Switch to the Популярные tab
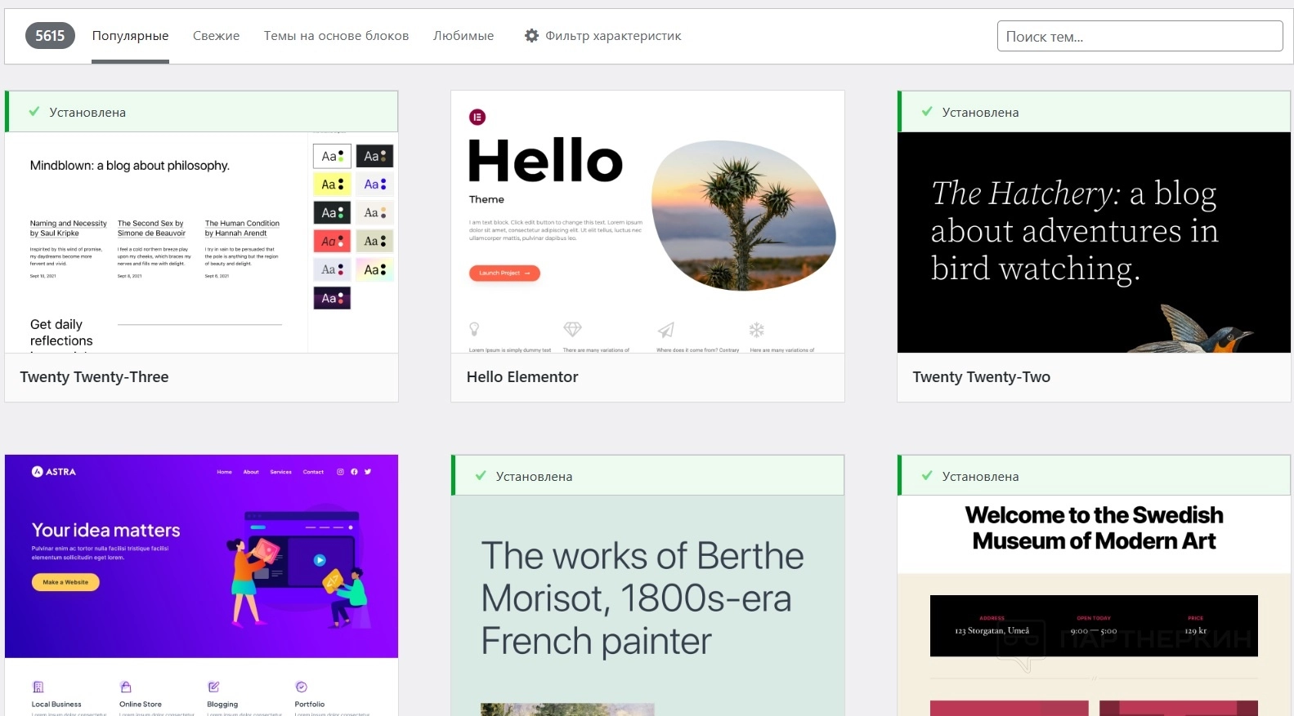 130,36
